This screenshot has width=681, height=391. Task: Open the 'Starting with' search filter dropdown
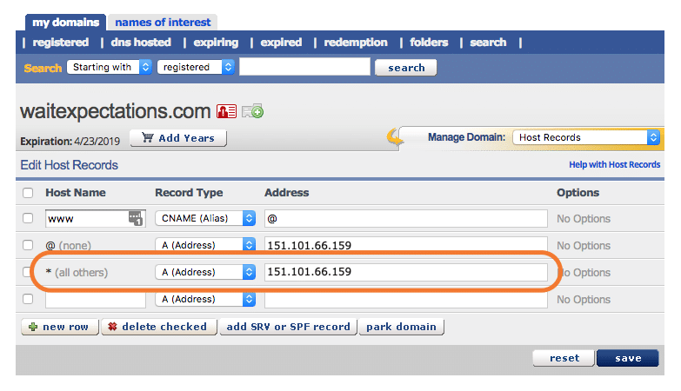pos(110,67)
